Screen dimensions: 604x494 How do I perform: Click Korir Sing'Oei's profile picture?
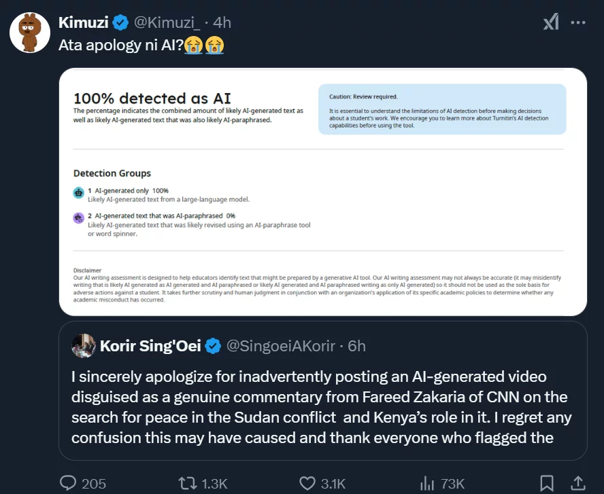[x=84, y=346]
